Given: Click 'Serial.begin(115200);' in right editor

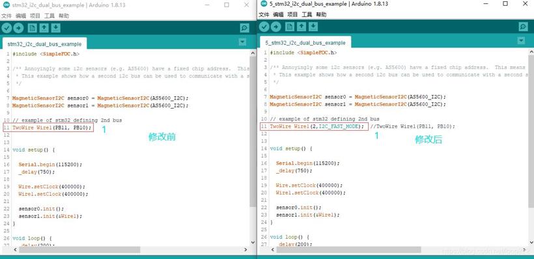Looking at the screenshot, I should pos(308,163).
